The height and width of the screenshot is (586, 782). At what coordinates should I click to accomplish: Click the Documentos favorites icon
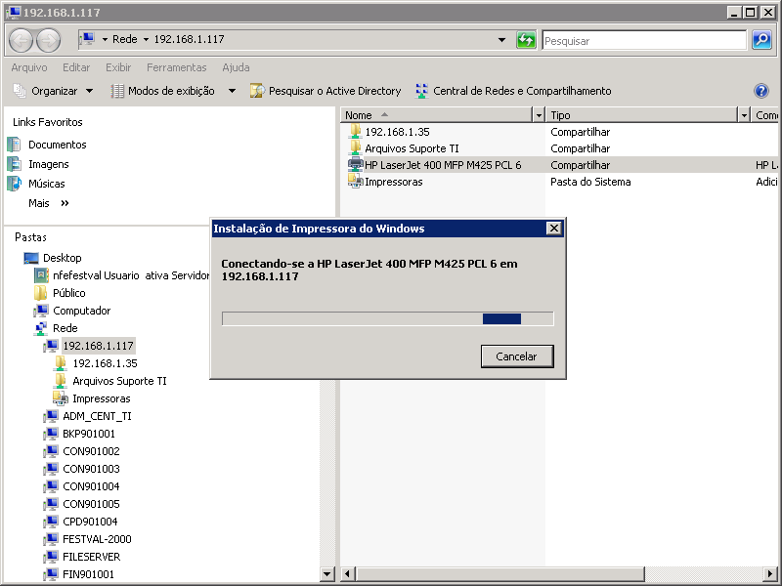point(15,145)
